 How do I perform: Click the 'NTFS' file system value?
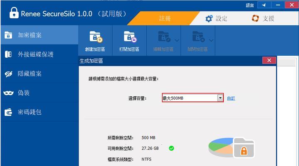[x=146, y=159]
